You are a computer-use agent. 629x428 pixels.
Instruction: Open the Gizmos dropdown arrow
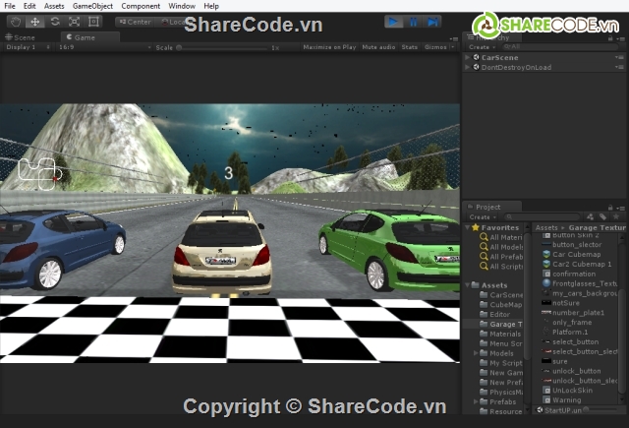[x=453, y=47]
